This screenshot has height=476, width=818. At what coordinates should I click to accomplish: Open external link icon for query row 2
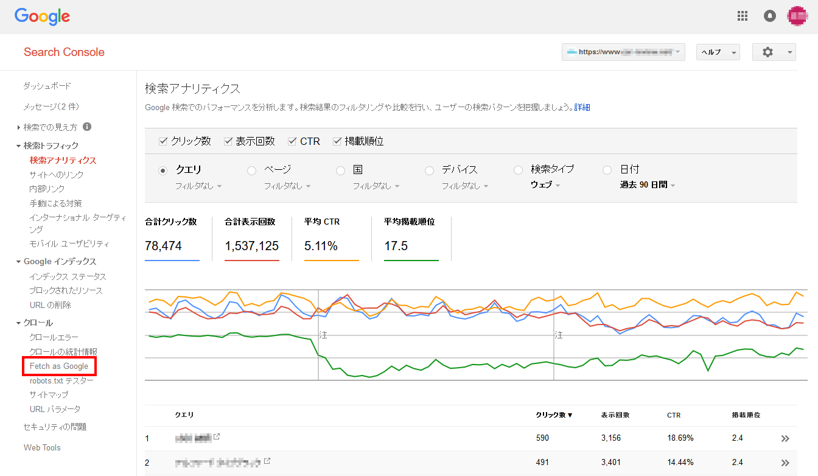(x=267, y=462)
